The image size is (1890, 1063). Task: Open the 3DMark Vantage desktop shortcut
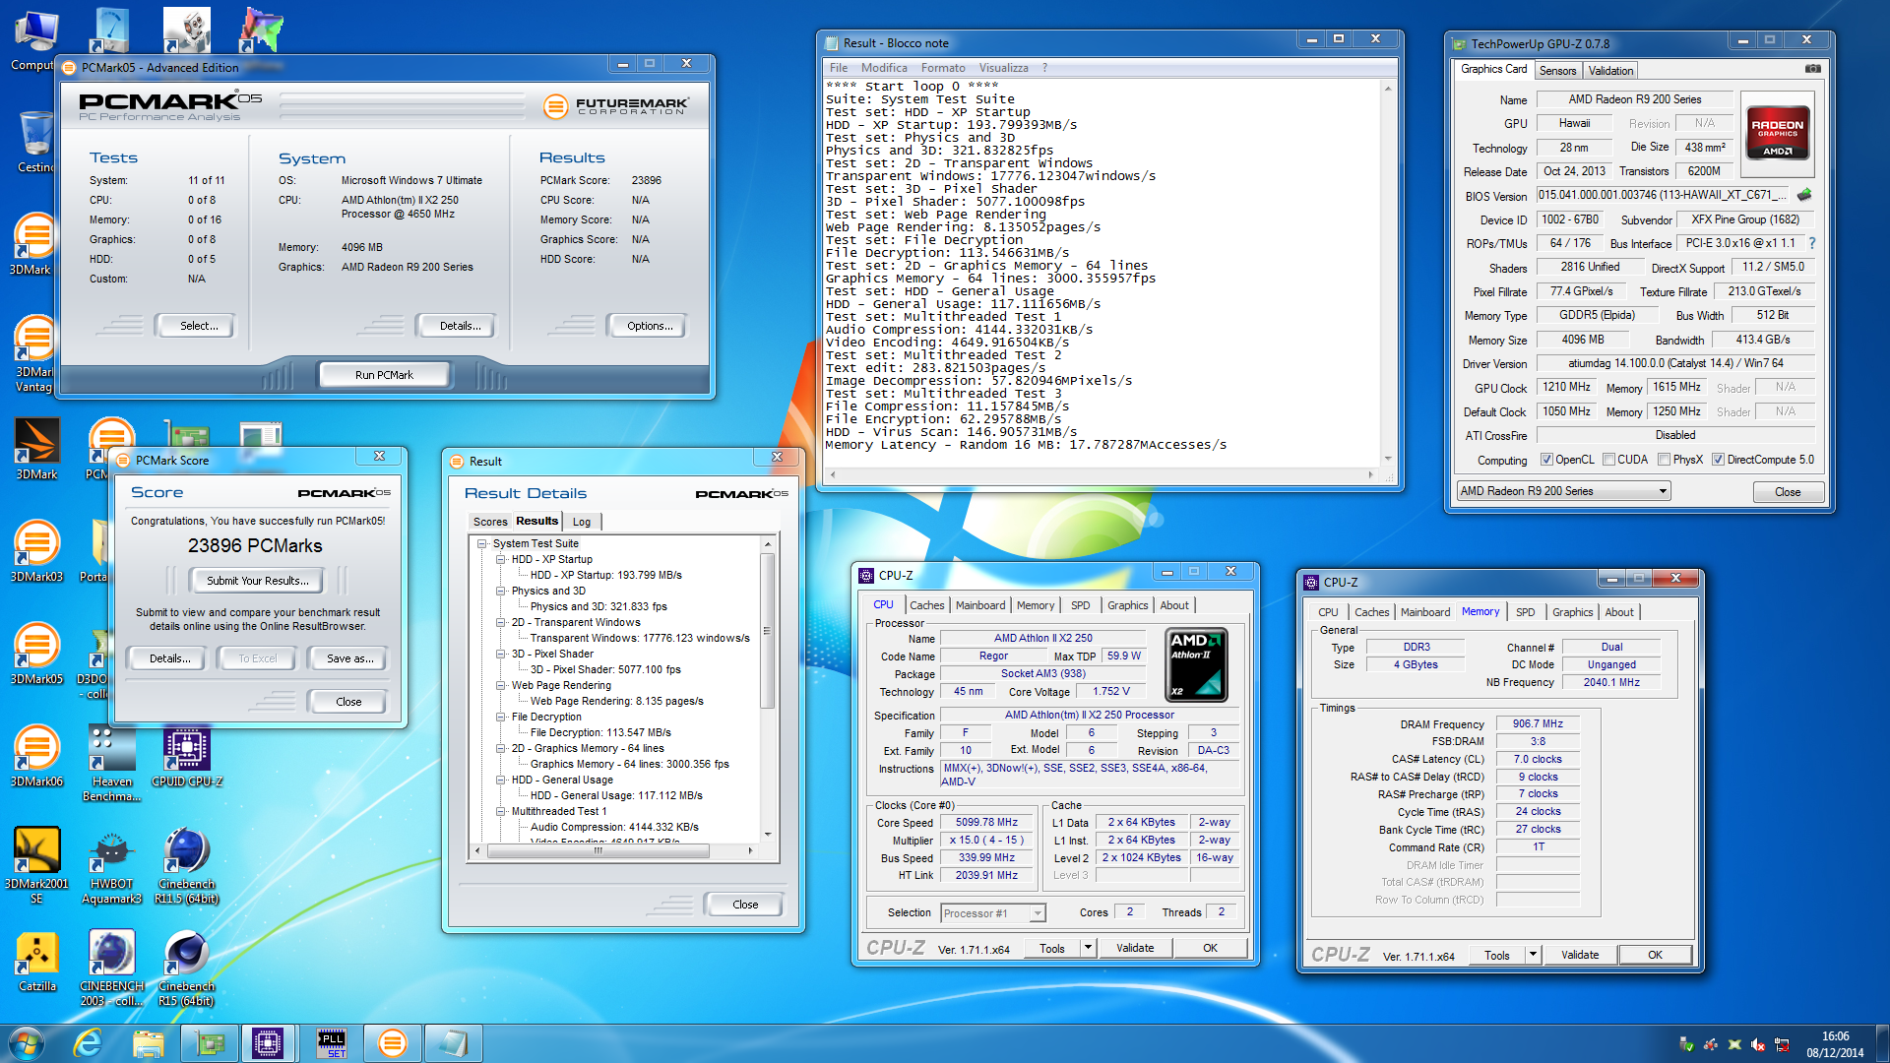pos(35,352)
